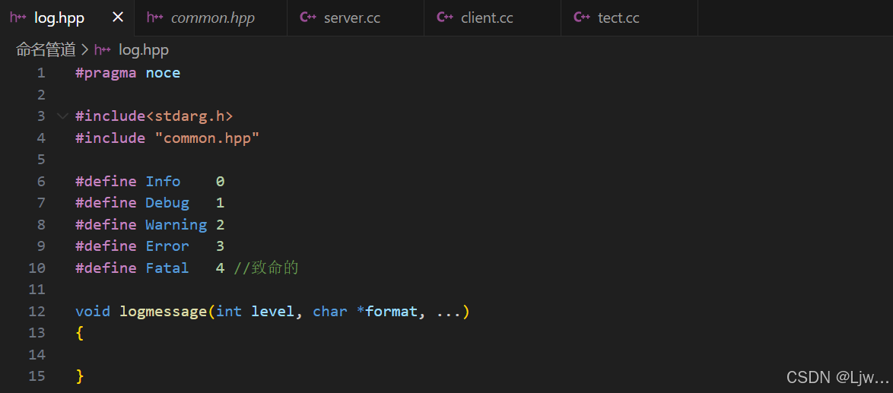This screenshot has height=393, width=893.
Task: Click the client.cc C++ file icon
Action: (445, 17)
